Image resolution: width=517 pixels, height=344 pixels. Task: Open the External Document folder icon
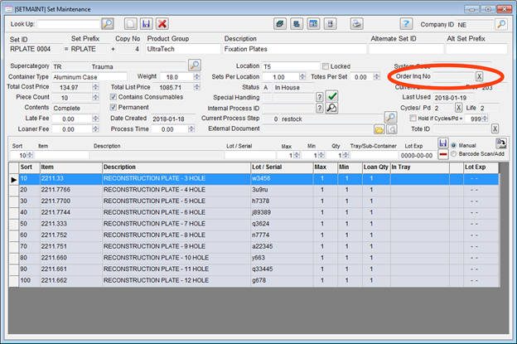(x=379, y=129)
